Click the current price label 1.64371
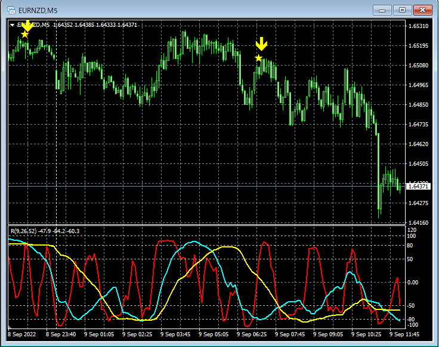The image size is (439, 347). (418, 187)
